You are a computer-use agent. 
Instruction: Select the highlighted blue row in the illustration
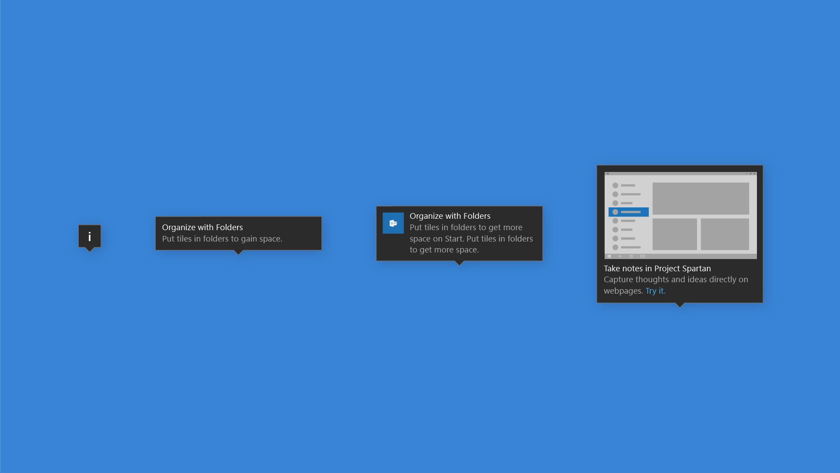coord(628,212)
